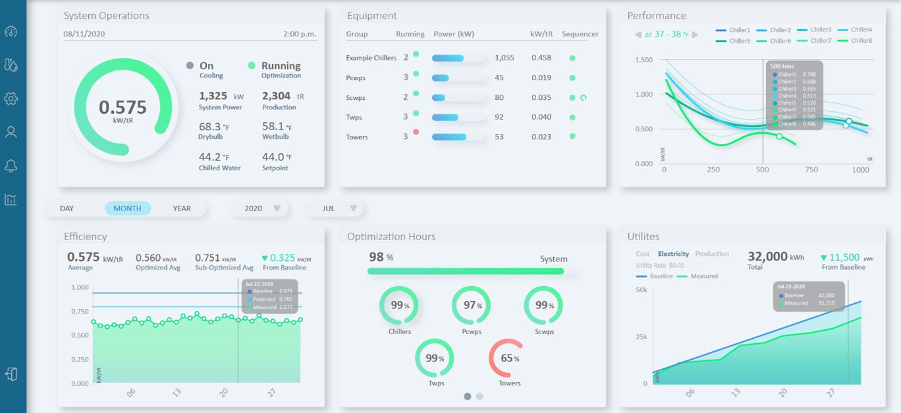Switch time range to YEAR
Viewport: 901px width, 413px height.
click(181, 209)
